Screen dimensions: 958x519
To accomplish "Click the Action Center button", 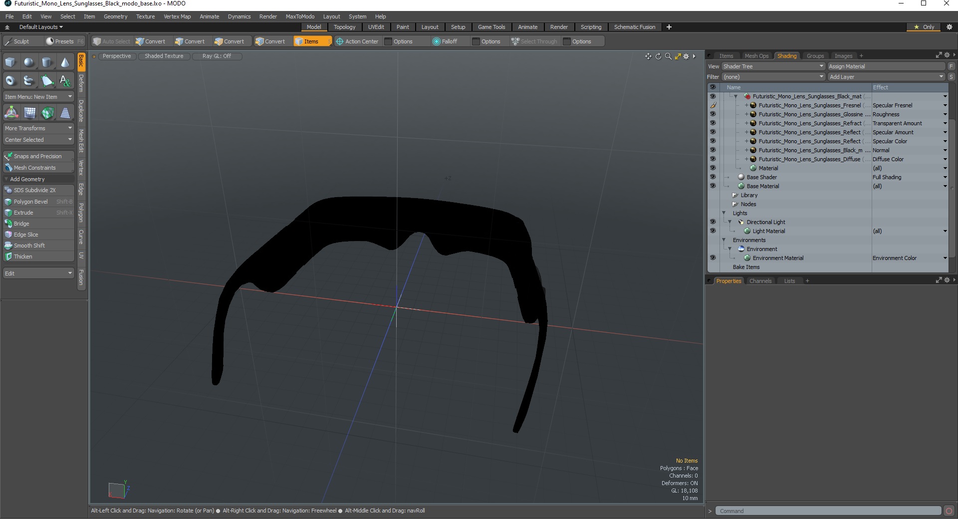I will (357, 41).
